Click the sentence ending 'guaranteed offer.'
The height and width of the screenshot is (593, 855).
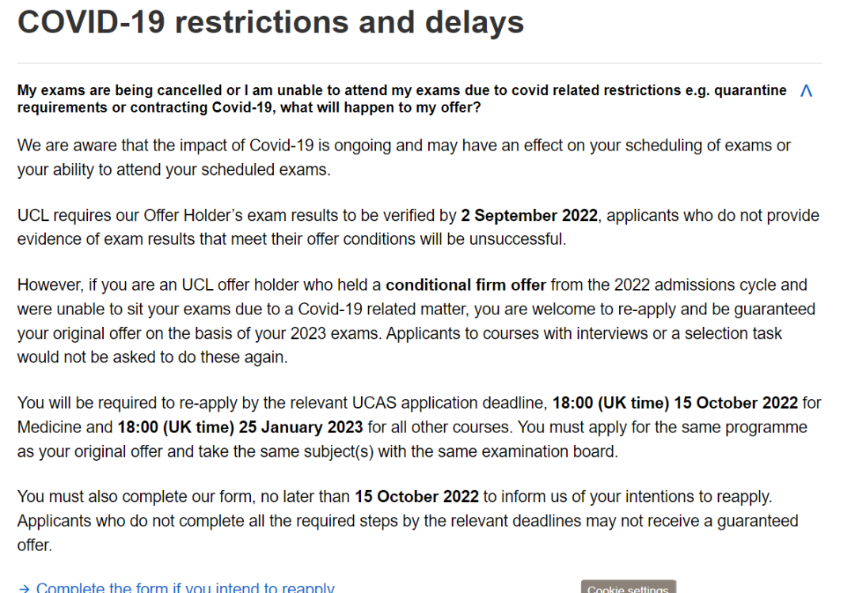408,533
